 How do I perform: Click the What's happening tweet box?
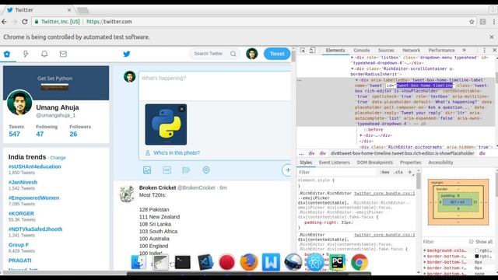(215, 86)
